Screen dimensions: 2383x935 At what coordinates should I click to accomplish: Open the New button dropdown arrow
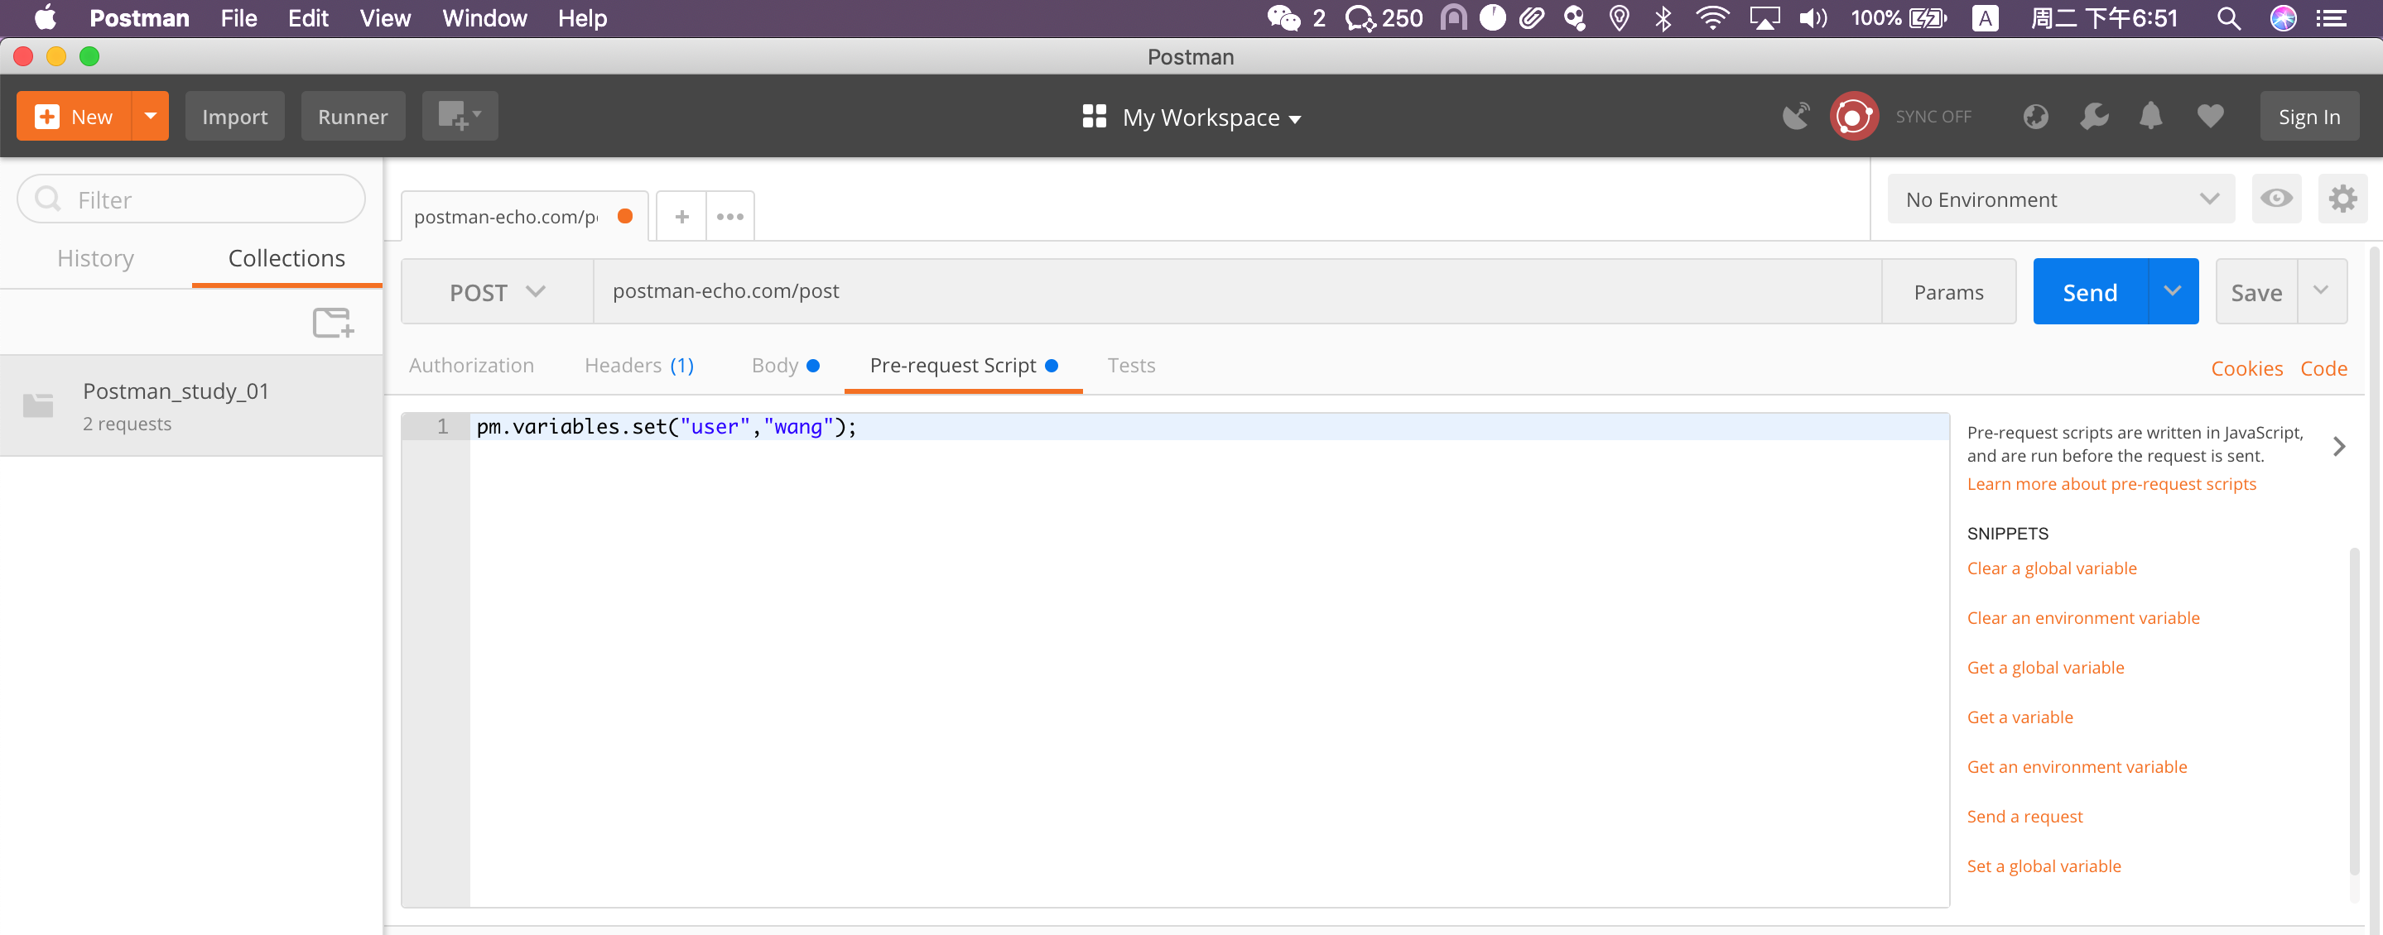click(x=151, y=117)
